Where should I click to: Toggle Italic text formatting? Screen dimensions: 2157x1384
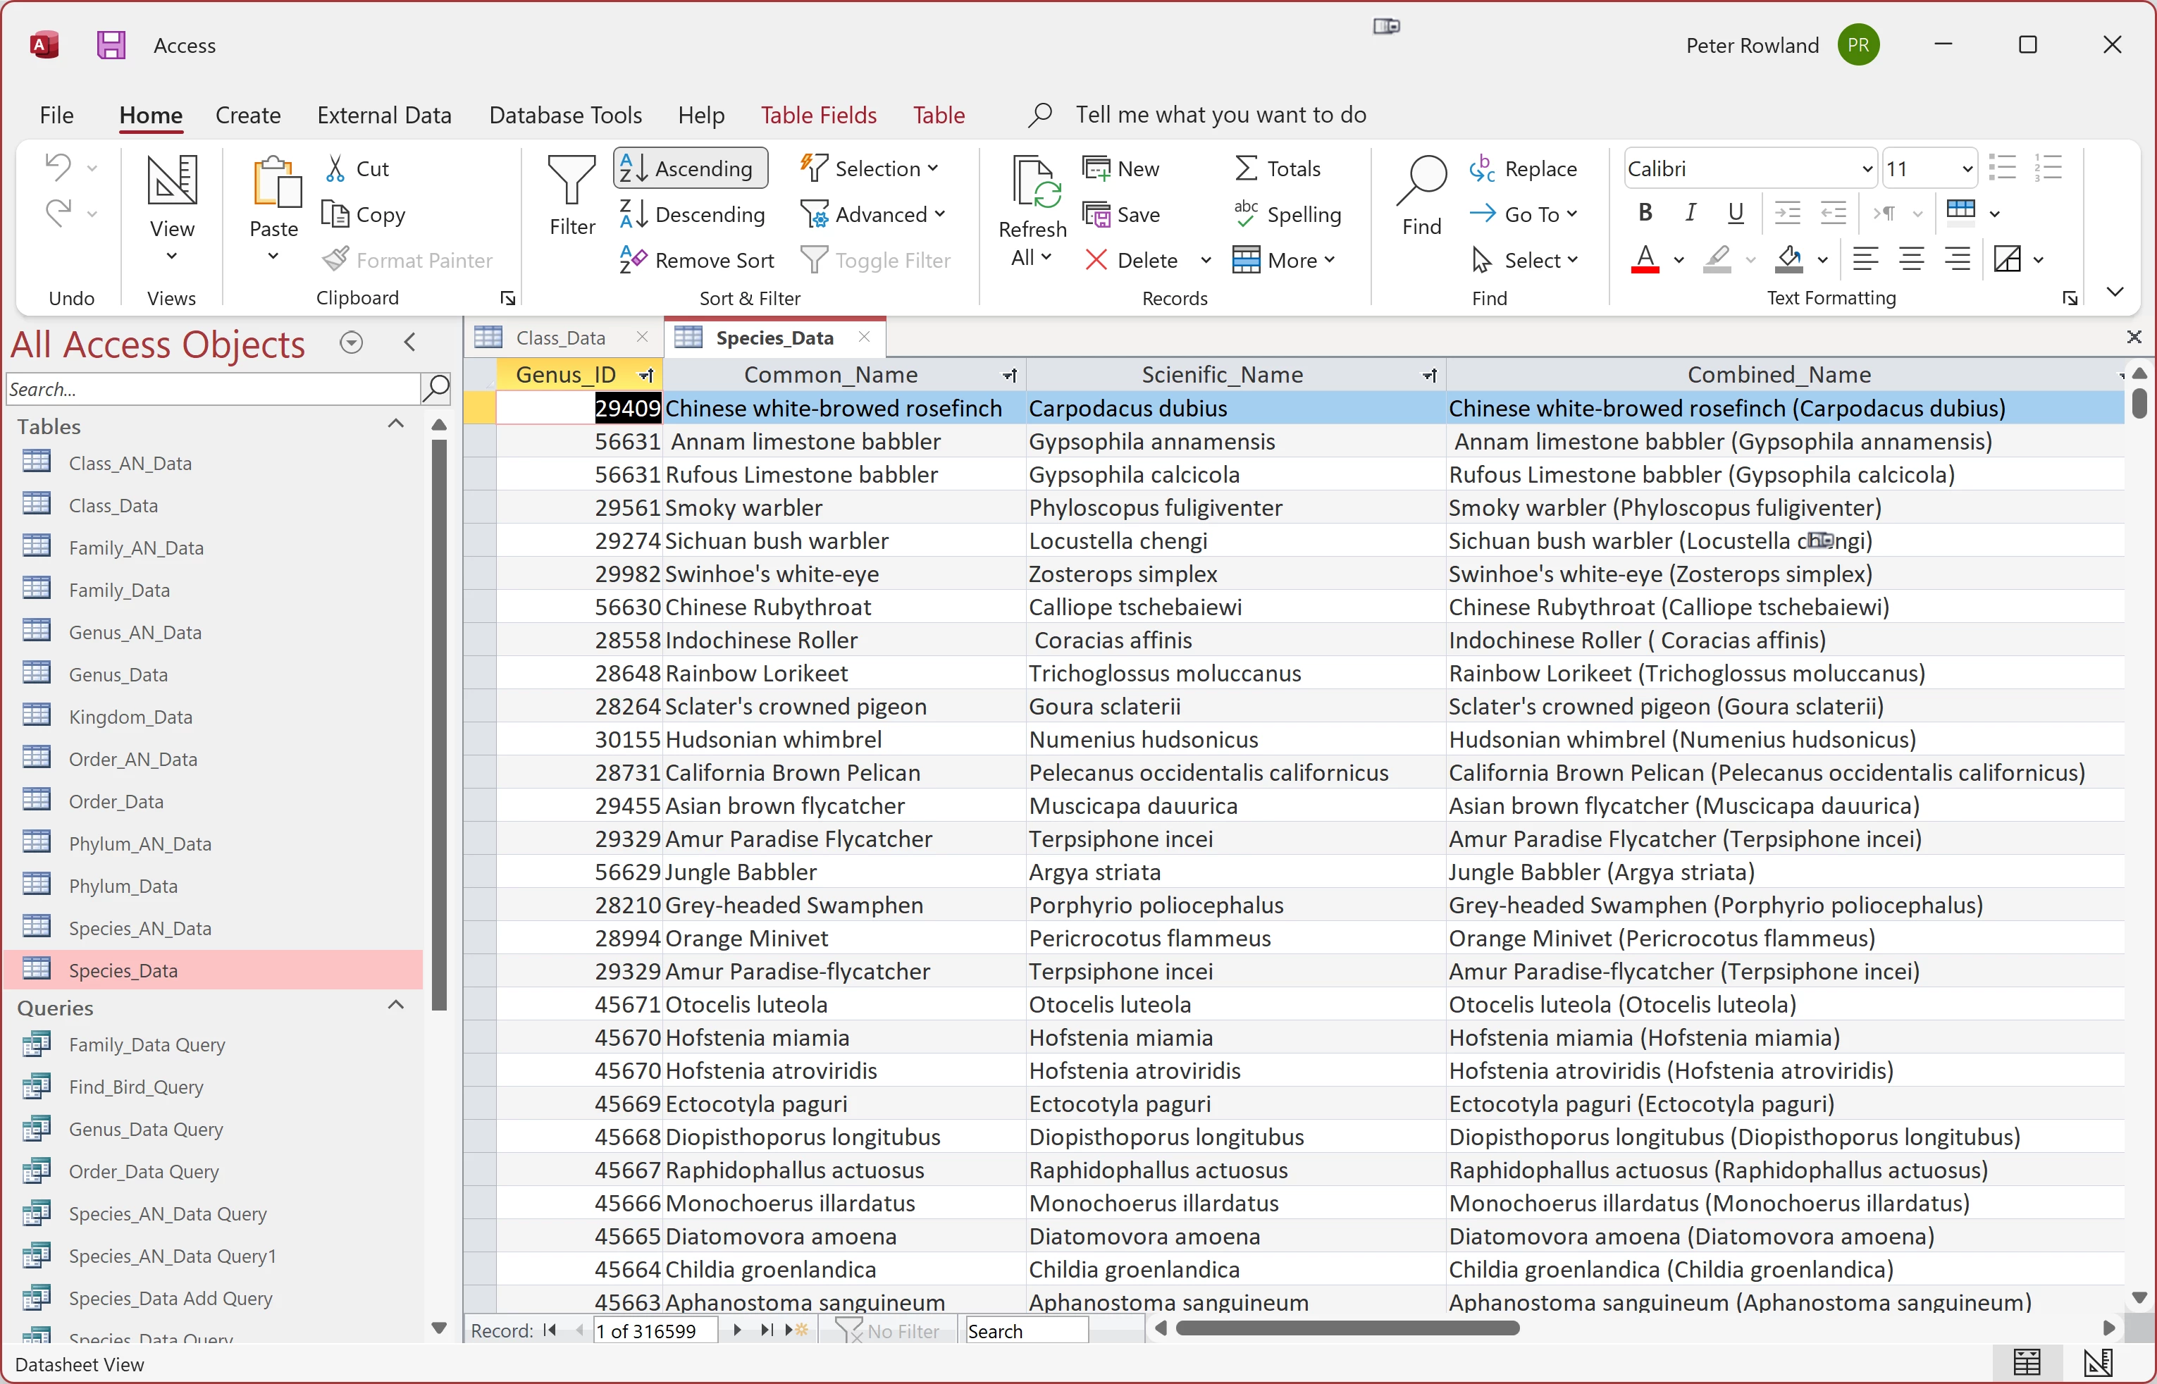click(x=1690, y=212)
